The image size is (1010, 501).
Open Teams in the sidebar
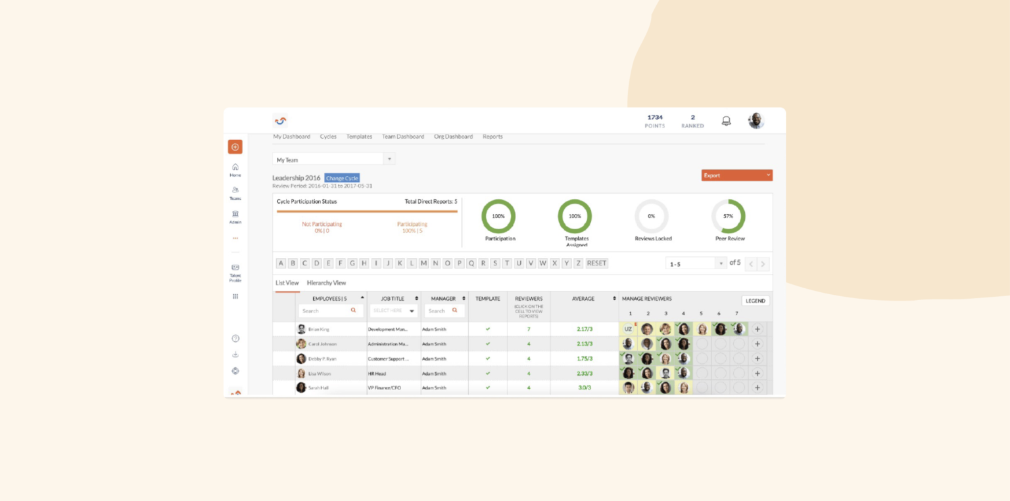[235, 193]
